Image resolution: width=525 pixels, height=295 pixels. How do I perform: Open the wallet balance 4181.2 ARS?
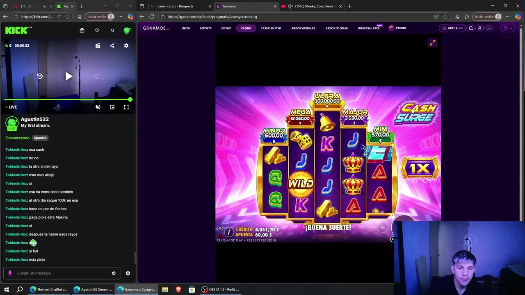(452, 28)
